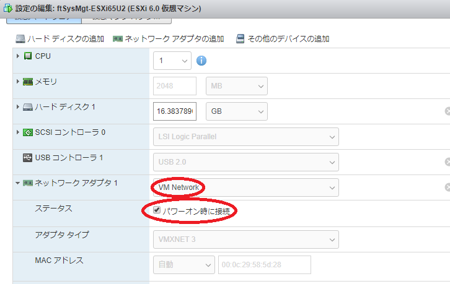Click the hard disk 1 icon
Screen dimensions: 450x284
click(x=28, y=107)
